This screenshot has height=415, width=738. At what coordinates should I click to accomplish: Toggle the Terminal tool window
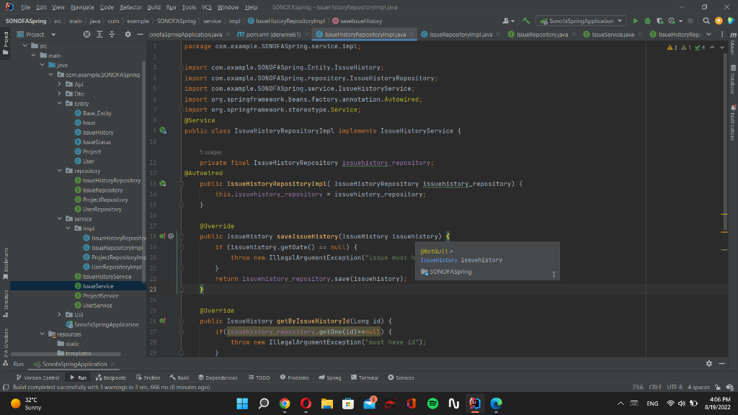tap(364, 378)
